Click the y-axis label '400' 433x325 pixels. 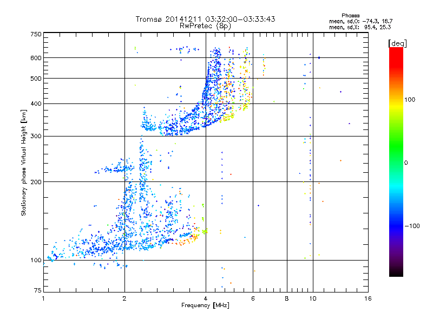pyautogui.click(x=36, y=103)
